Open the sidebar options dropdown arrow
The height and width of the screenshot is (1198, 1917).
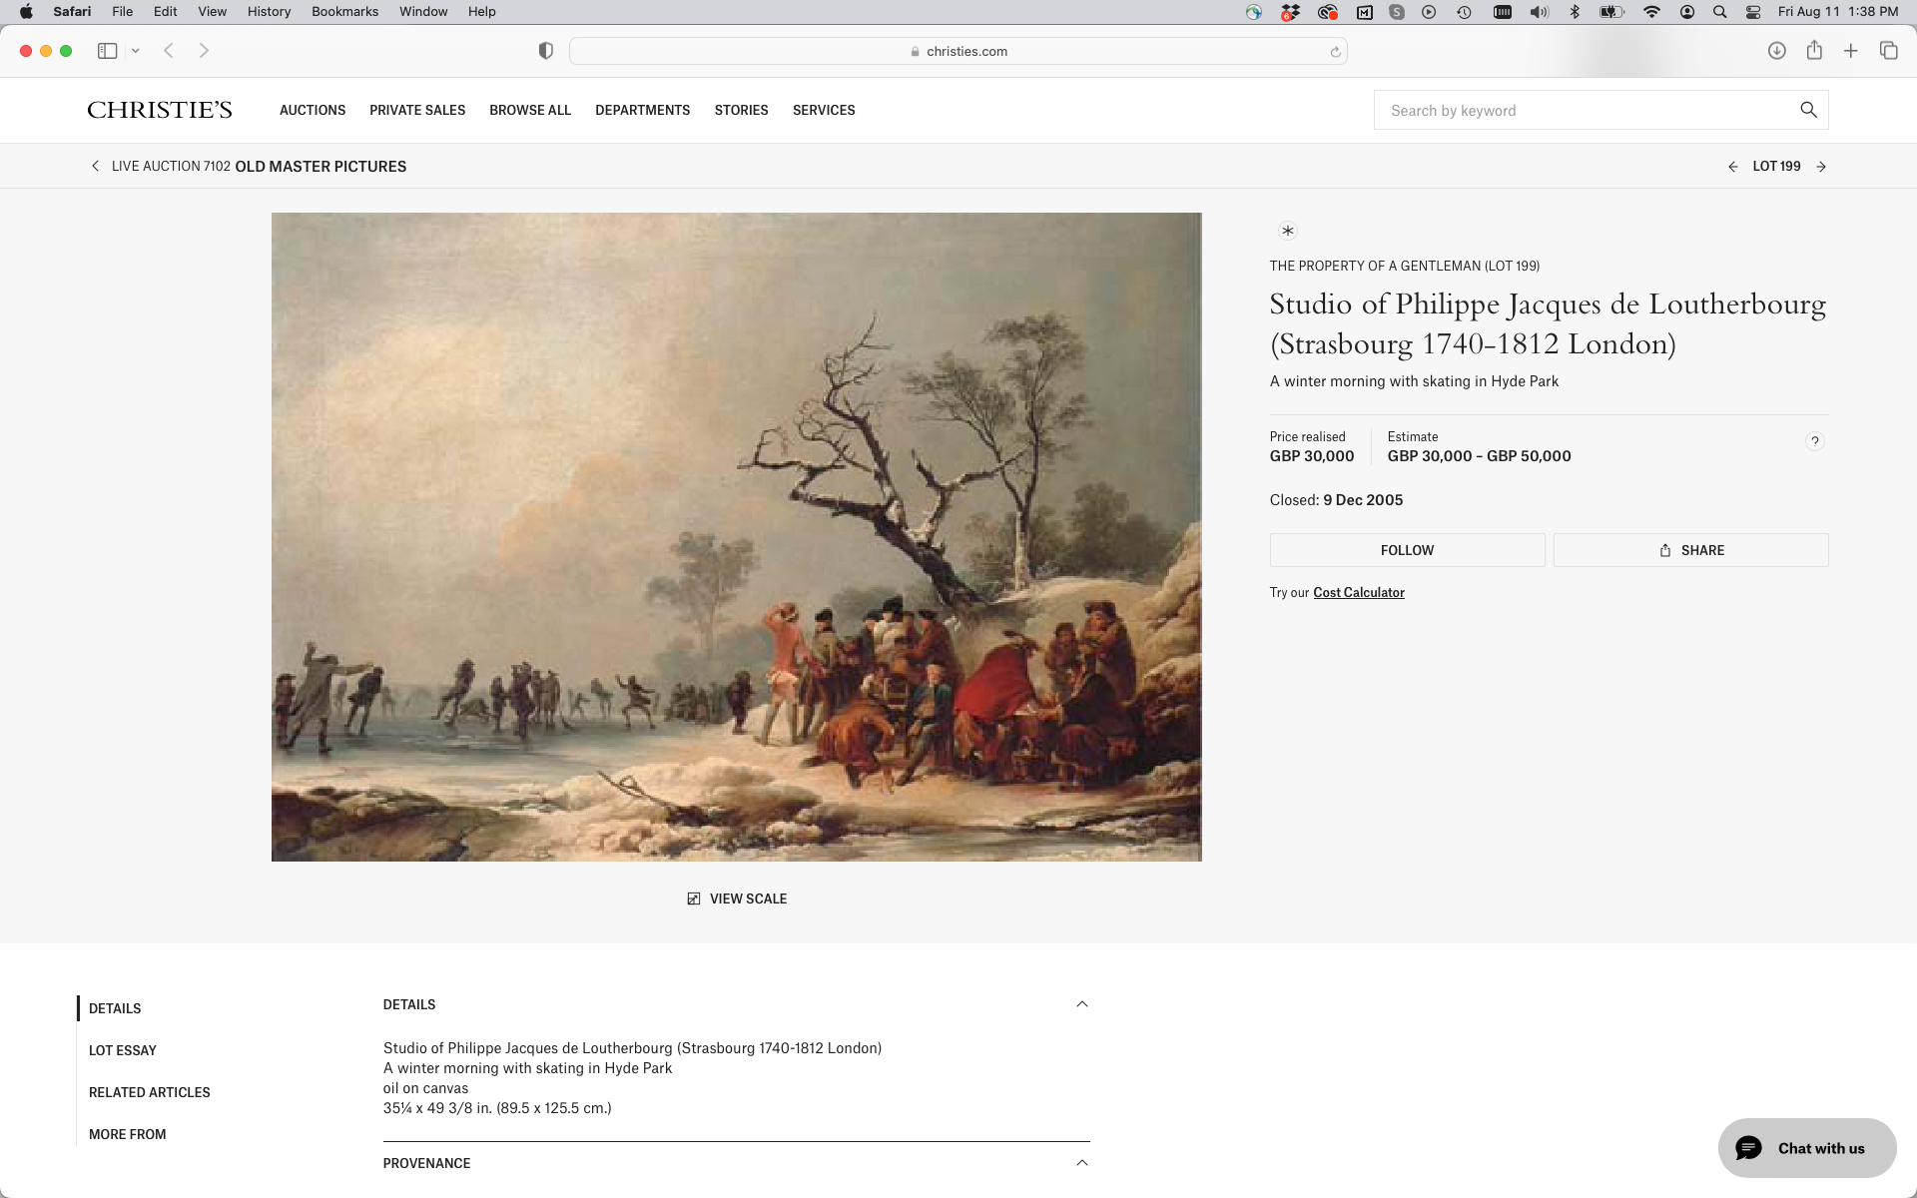pos(136,51)
